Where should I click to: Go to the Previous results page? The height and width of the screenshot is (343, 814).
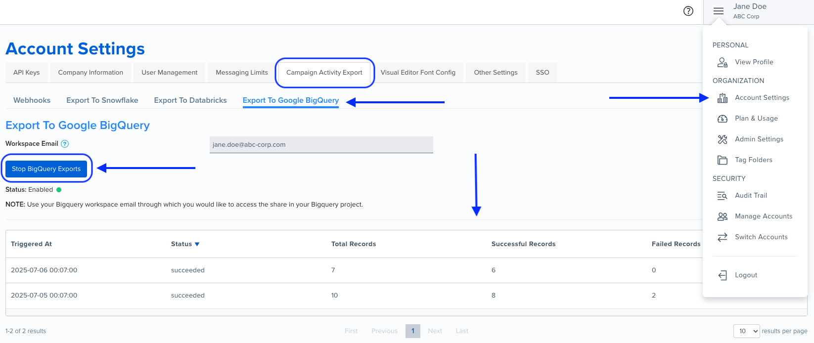pos(384,331)
